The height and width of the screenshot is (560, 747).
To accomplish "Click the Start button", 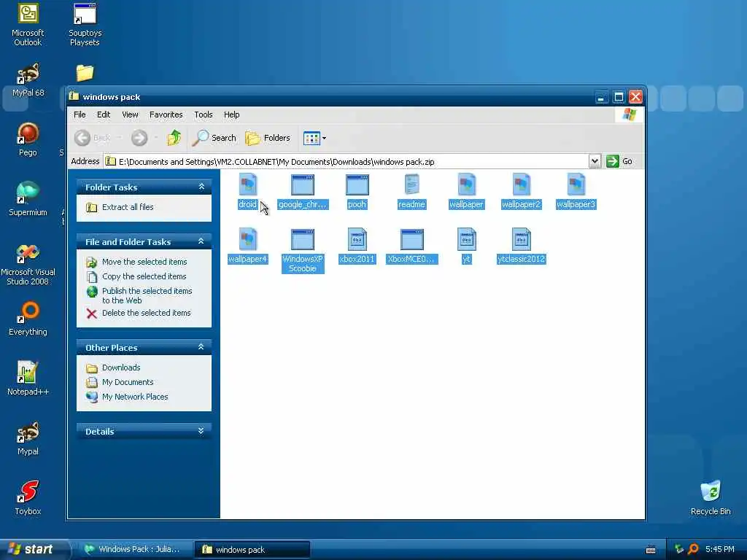I will click(x=34, y=549).
